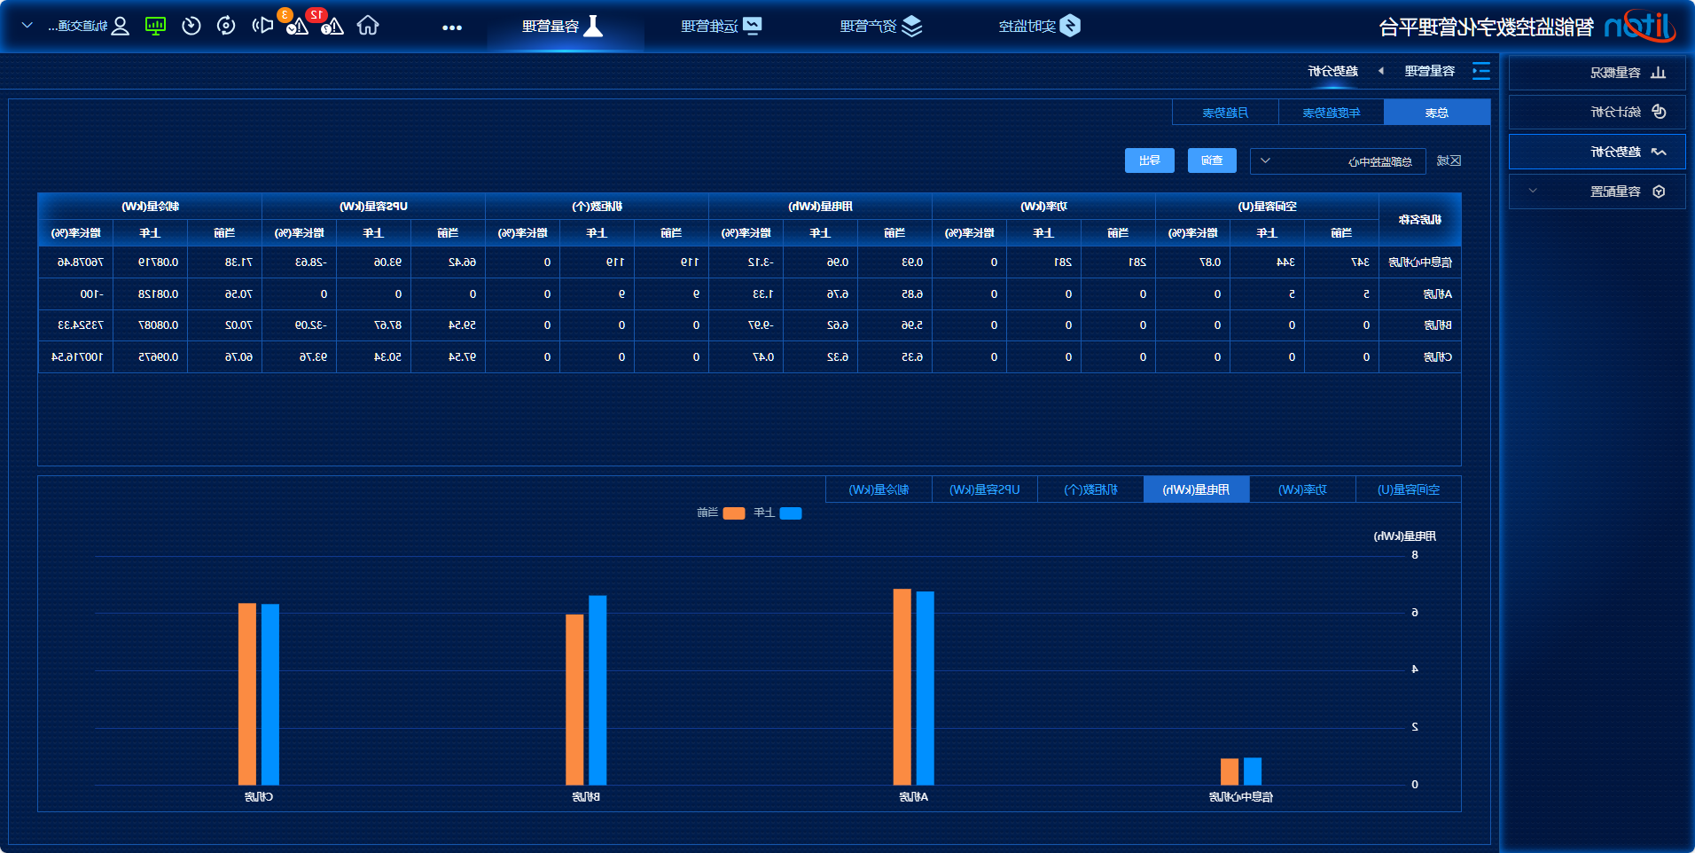1695x853 pixels.
Task: Switch to the 年度趋势表 tab
Action: tap(1331, 113)
